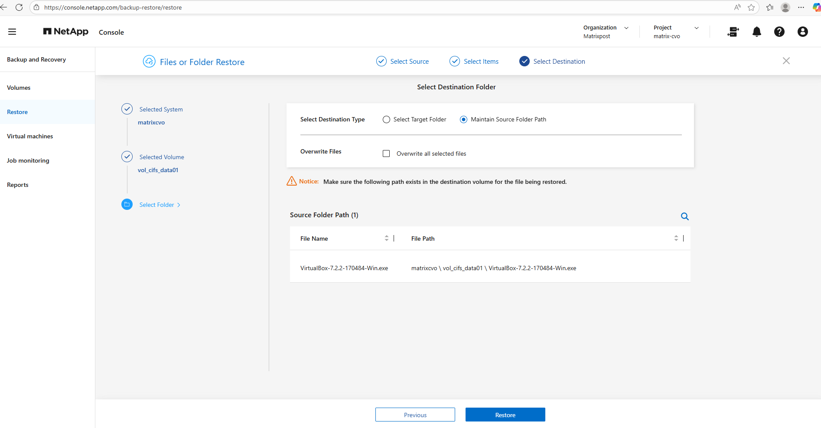Screen dimensions: 821x428
Task: Open the help question mark icon
Action: [x=779, y=32]
